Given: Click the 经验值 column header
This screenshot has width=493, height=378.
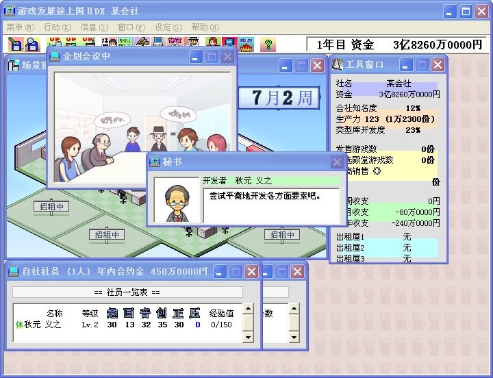Looking at the screenshot, I should pyautogui.click(x=222, y=313).
